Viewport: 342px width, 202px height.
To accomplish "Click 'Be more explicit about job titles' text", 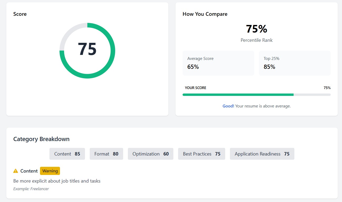I will coord(57,181).
